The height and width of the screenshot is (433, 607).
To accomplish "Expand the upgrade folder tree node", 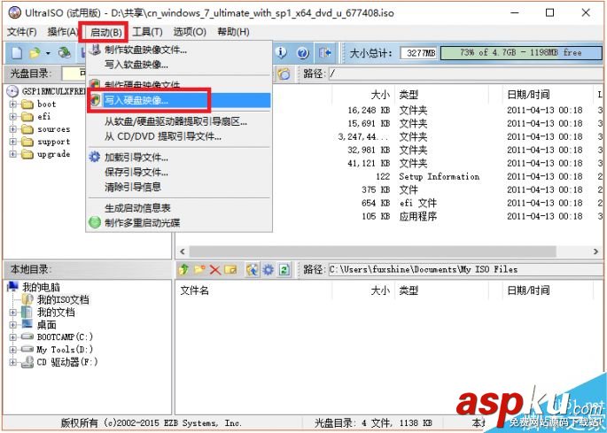I will (12, 154).
